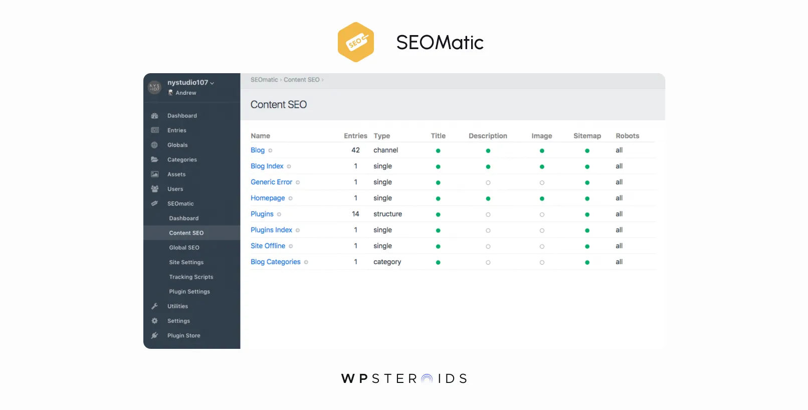Open Tracking Scripts sub-item
Screen dimensions: 808x410
[191, 277]
